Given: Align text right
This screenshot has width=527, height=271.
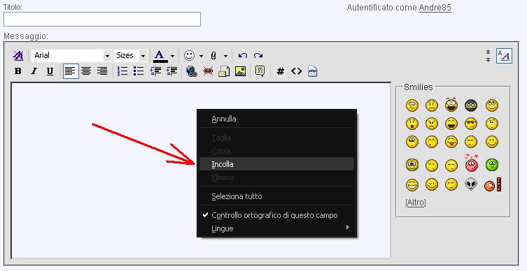Looking at the screenshot, I should click(x=102, y=71).
